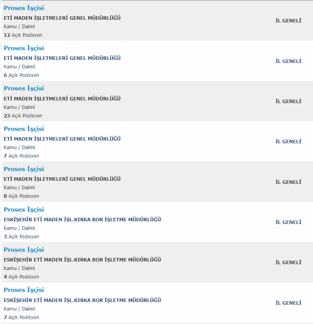Select the "6 Açık Pozisyon" label

(21, 75)
